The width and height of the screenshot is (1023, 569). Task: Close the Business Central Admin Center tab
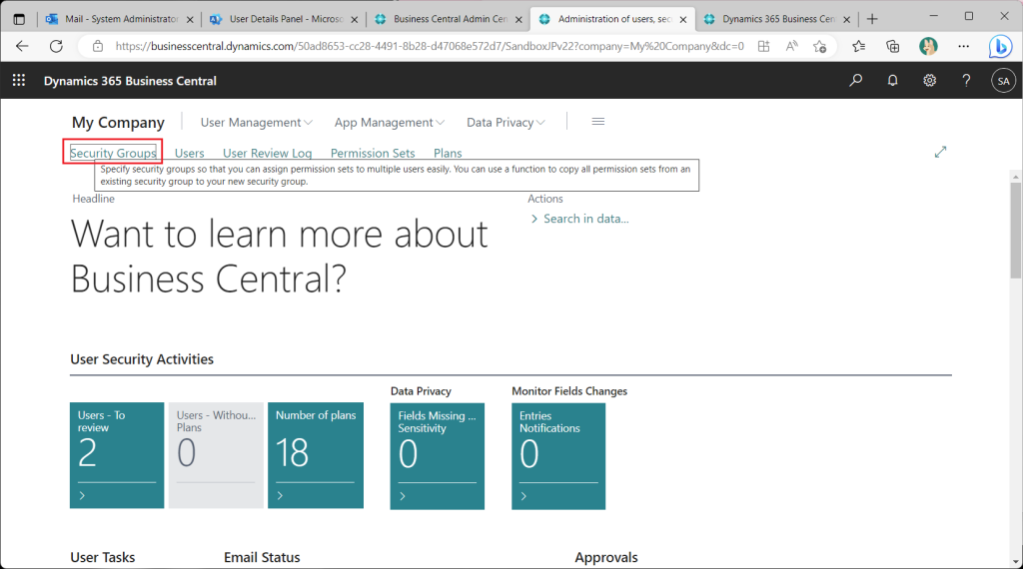click(x=518, y=20)
